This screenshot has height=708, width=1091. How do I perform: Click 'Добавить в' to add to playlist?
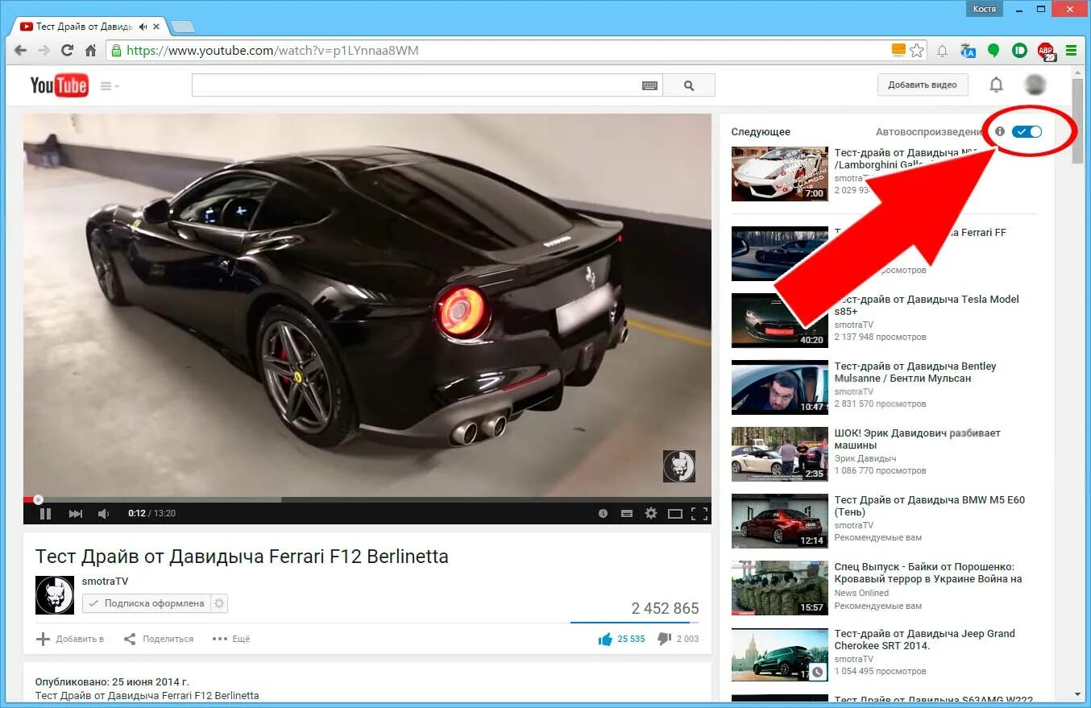[70, 639]
